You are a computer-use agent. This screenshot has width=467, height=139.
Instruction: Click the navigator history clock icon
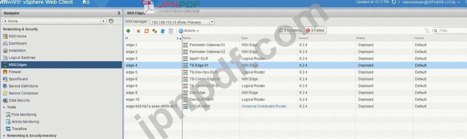pos(111,21)
